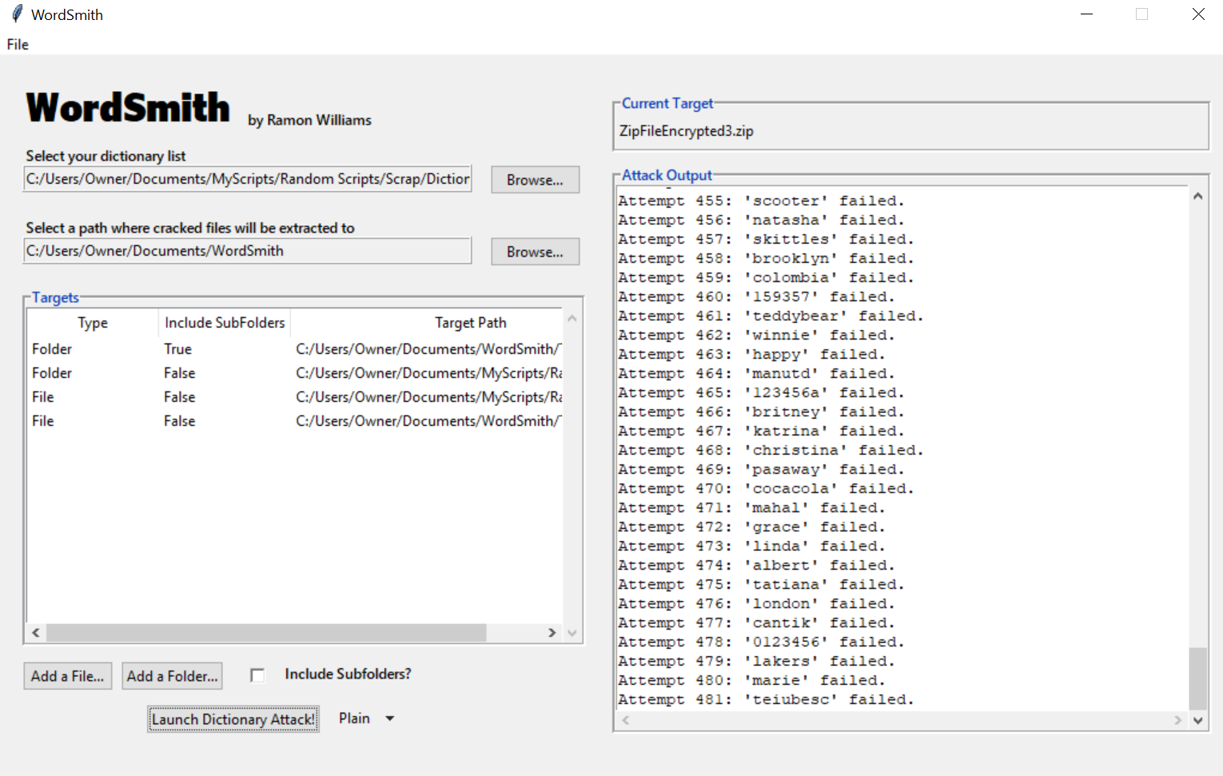The width and height of the screenshot is (1223, 776).
Task: Click the Attempt 477 'cantik' line
Action: click(x=756, y=623)
